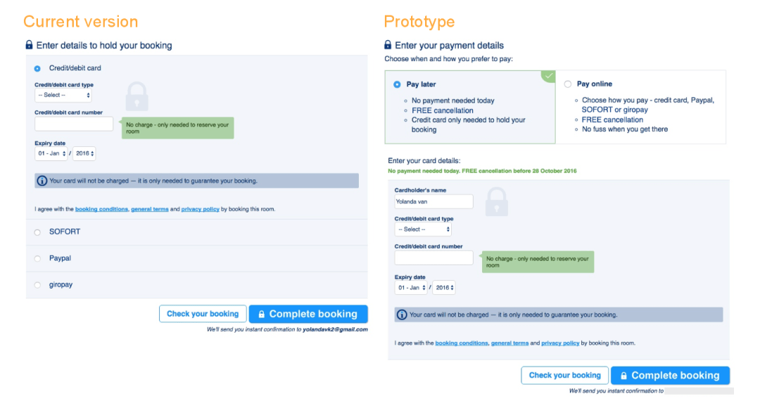This screenshot has width=760, height=401.
Task: Click the Cardholder's name input field
Action: 433,201
